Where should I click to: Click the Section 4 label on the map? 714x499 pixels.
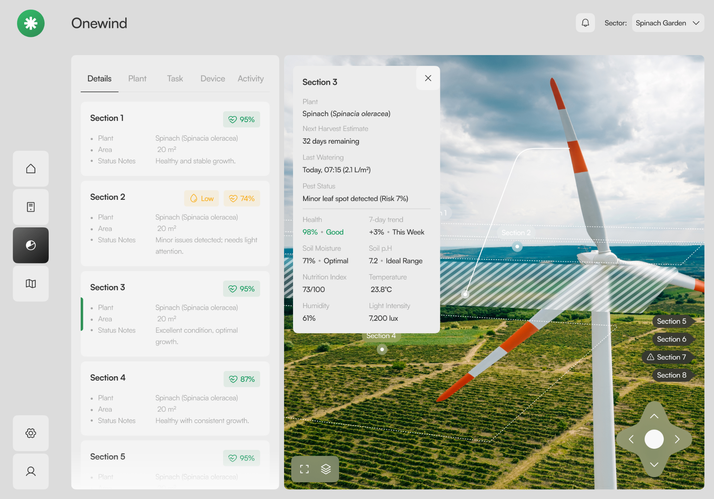coord(381,336)
